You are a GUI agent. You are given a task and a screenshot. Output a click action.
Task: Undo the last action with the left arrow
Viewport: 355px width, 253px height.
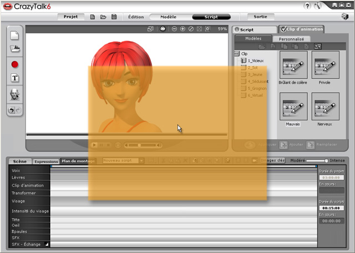point(11,110)
